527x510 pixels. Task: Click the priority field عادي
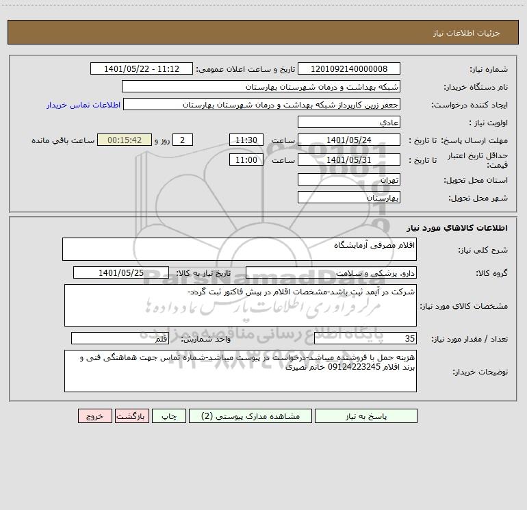[349, 123]
